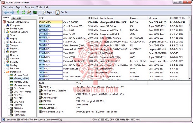
Task: Click the monitor graph toolbar icon
Action: [x=35, y=12]
